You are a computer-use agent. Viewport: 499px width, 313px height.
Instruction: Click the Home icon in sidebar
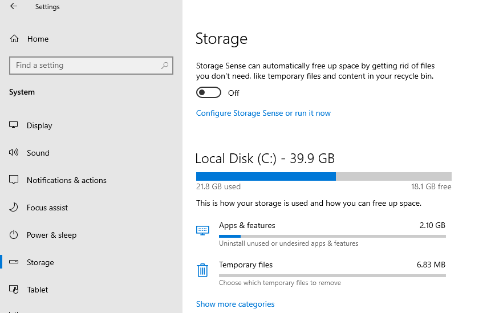(x=14, y=39)
